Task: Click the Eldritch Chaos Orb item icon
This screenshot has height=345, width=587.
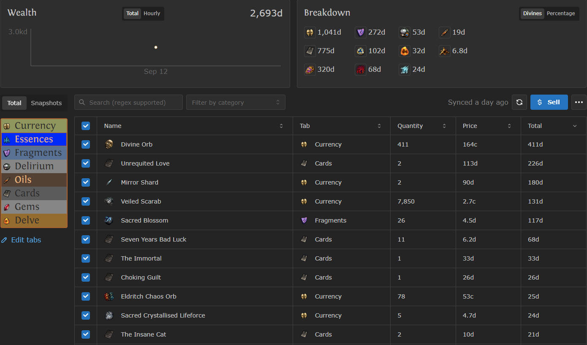Action: pos(109,296)
